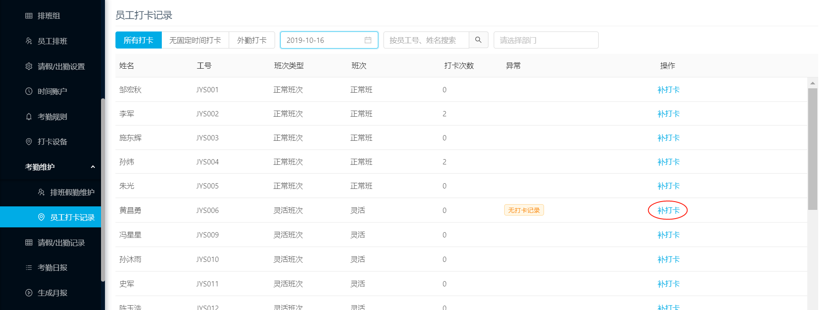The width and height of the screenshot is (823, 310).
Task: Click employee name 孙沐雨
Action: click(130, 259)
